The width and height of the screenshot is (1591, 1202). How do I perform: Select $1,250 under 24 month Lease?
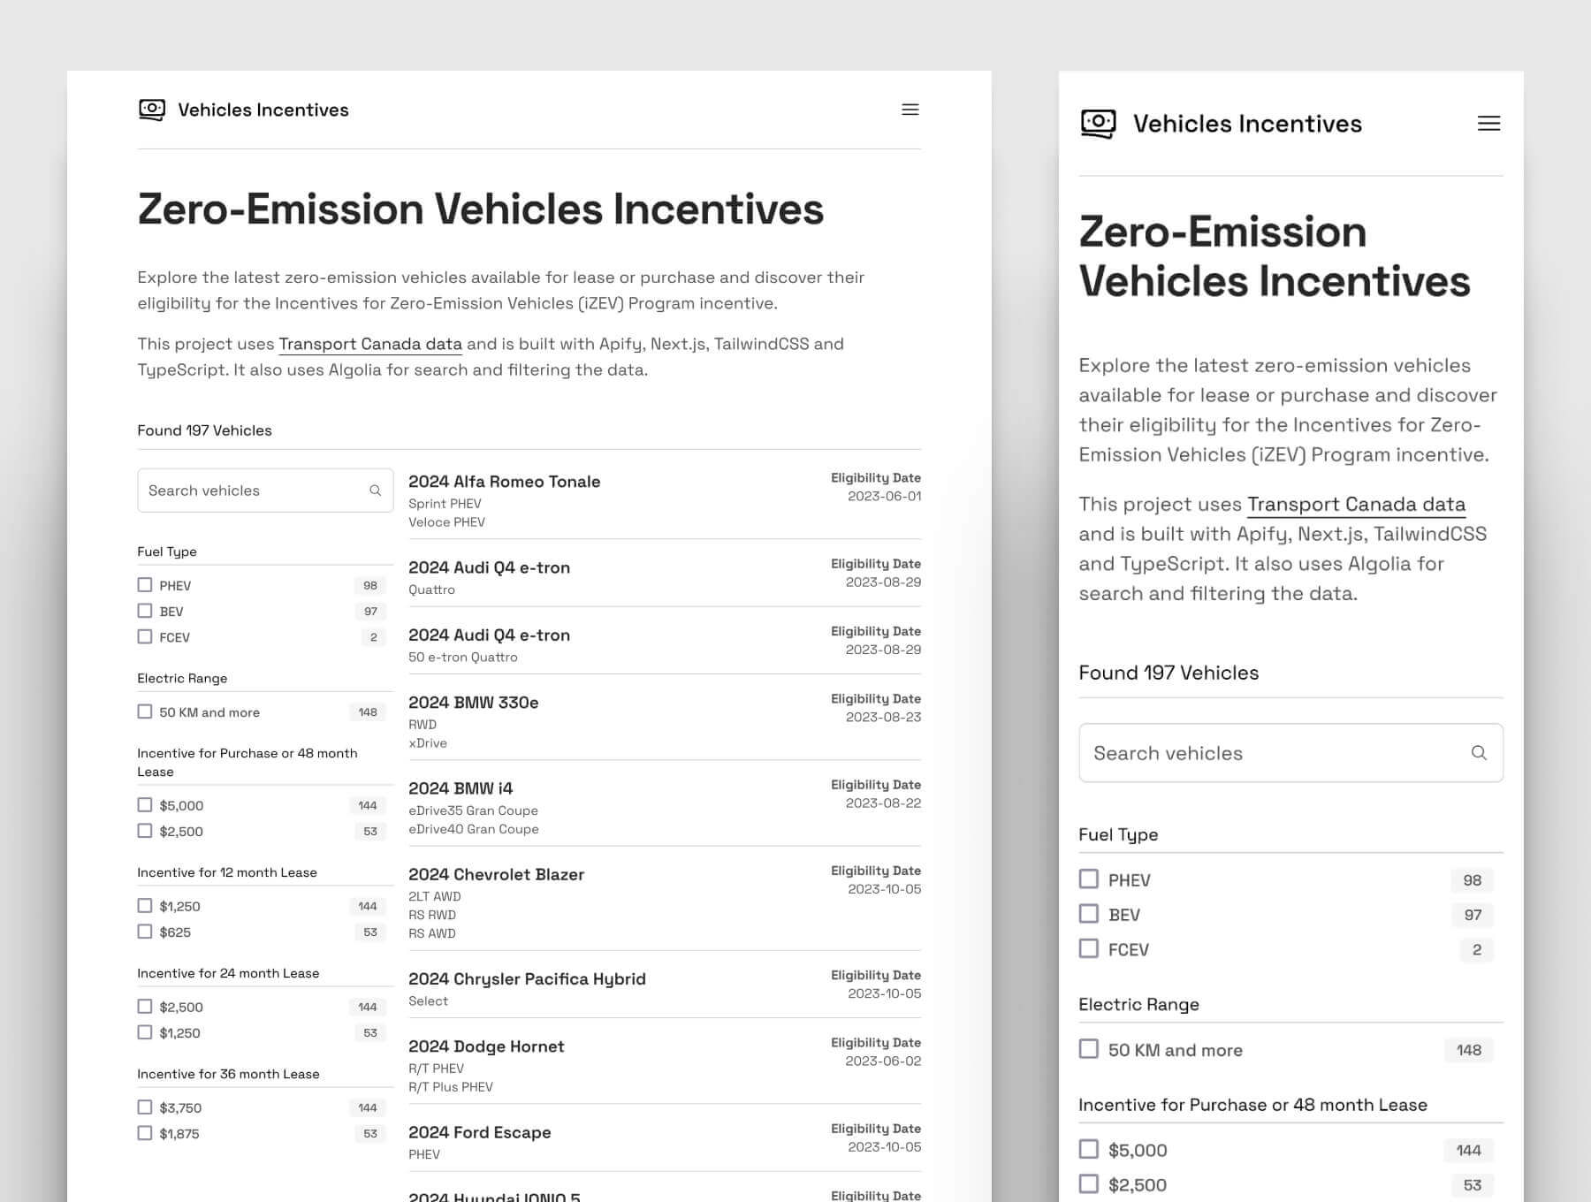pyautogui.click(x=145, y=1032)
